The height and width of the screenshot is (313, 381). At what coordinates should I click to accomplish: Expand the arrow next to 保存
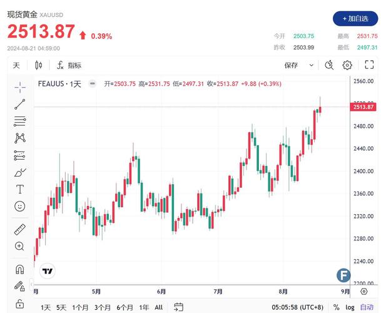pyautogui.click(x=312, y=65)
